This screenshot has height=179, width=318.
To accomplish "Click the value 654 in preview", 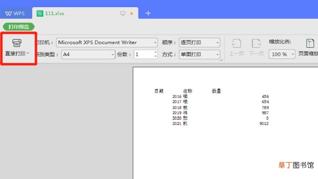I will pyautogui.click(x=265, y=102).
